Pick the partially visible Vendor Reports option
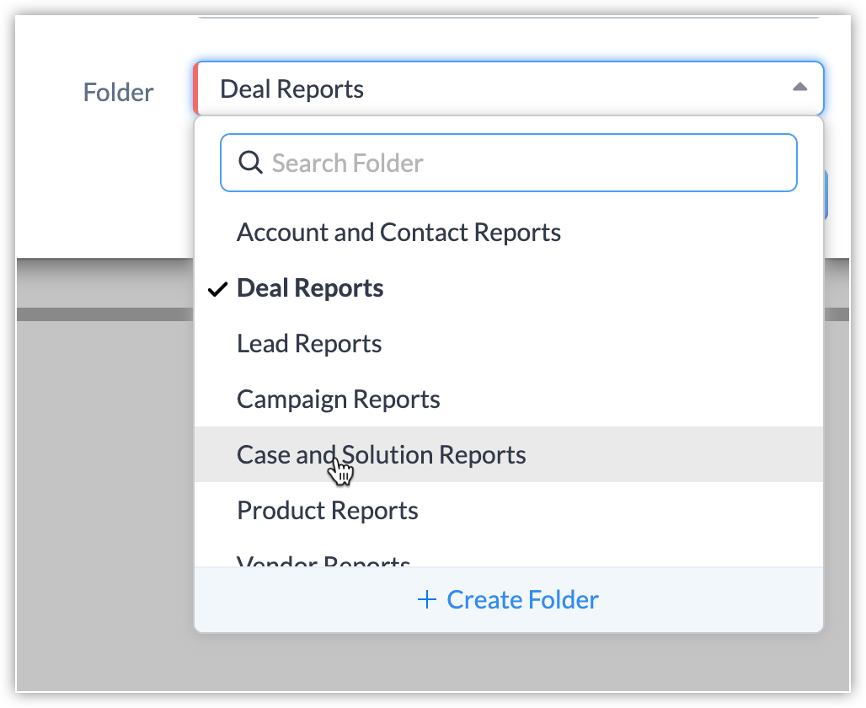Screen dimensions: 866x708 pos(323,560)
